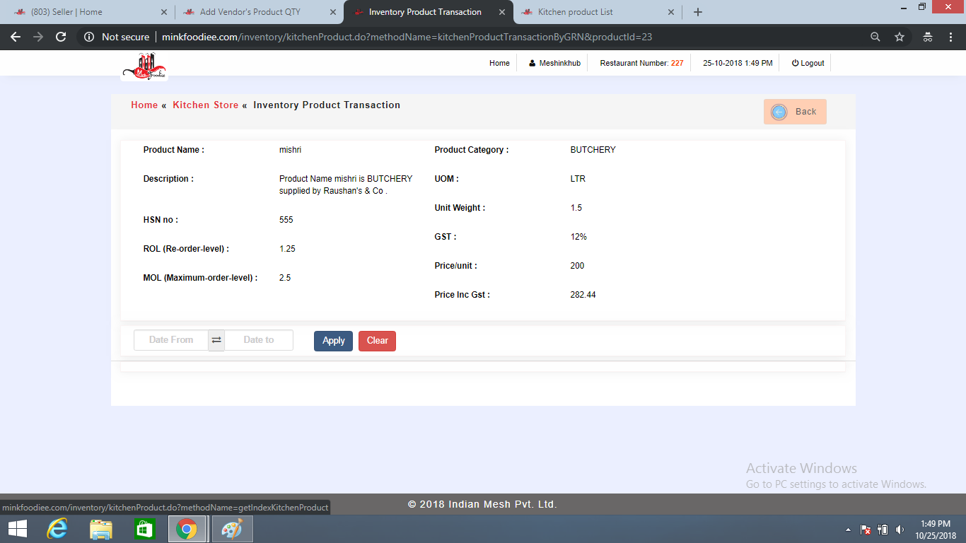Viewport: 966px width, 543px height.
Task: Click the Price Inc Gst value 282.44
Action: click(x=583, y=295)
